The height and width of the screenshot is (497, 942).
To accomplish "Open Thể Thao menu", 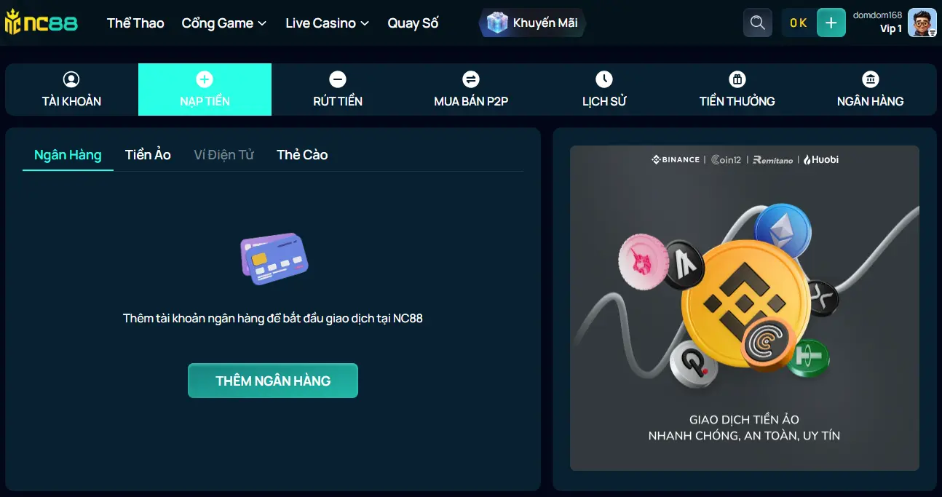I will (135, 23).
